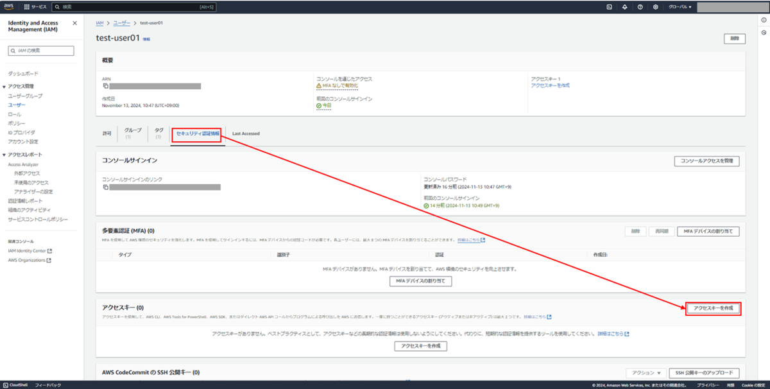Switch to the グループ tab
Viewport: 770px width, 389px height.
coord(133,133)
